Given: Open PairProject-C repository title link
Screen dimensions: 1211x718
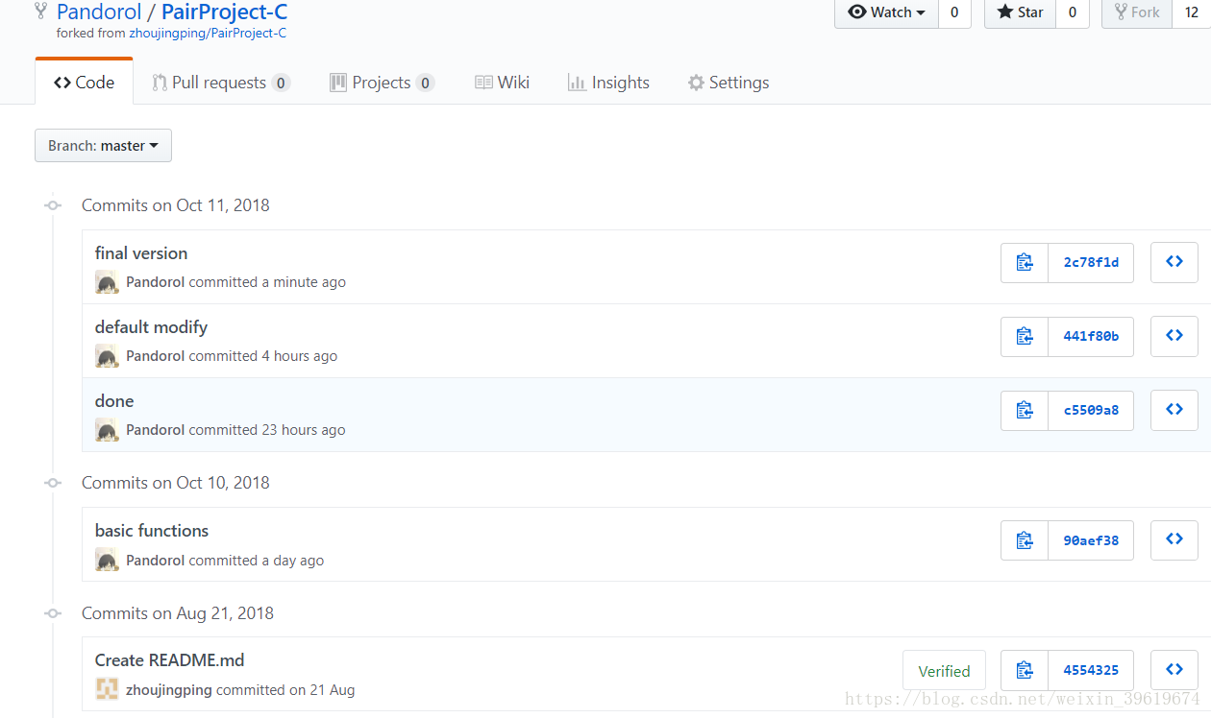Looking at the screenshot, I should click(x=224, y=12).
